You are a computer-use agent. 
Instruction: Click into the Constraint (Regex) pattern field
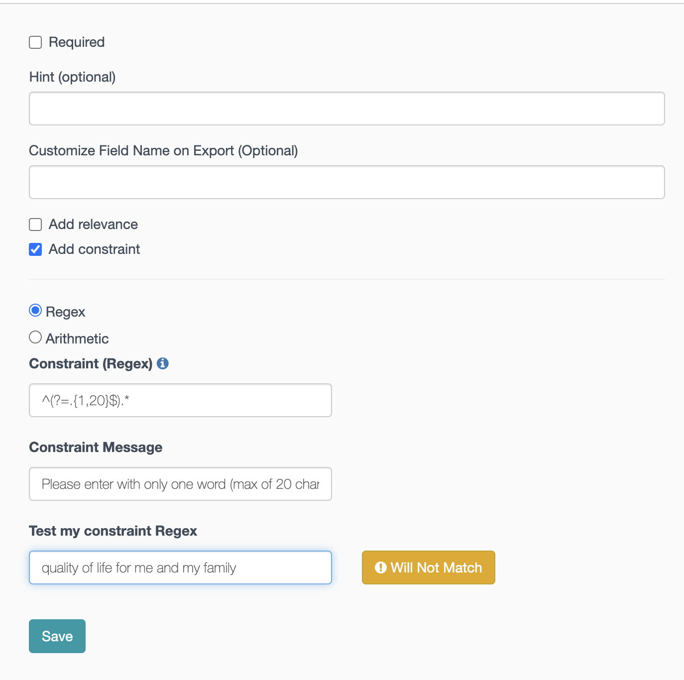(180, 400)
